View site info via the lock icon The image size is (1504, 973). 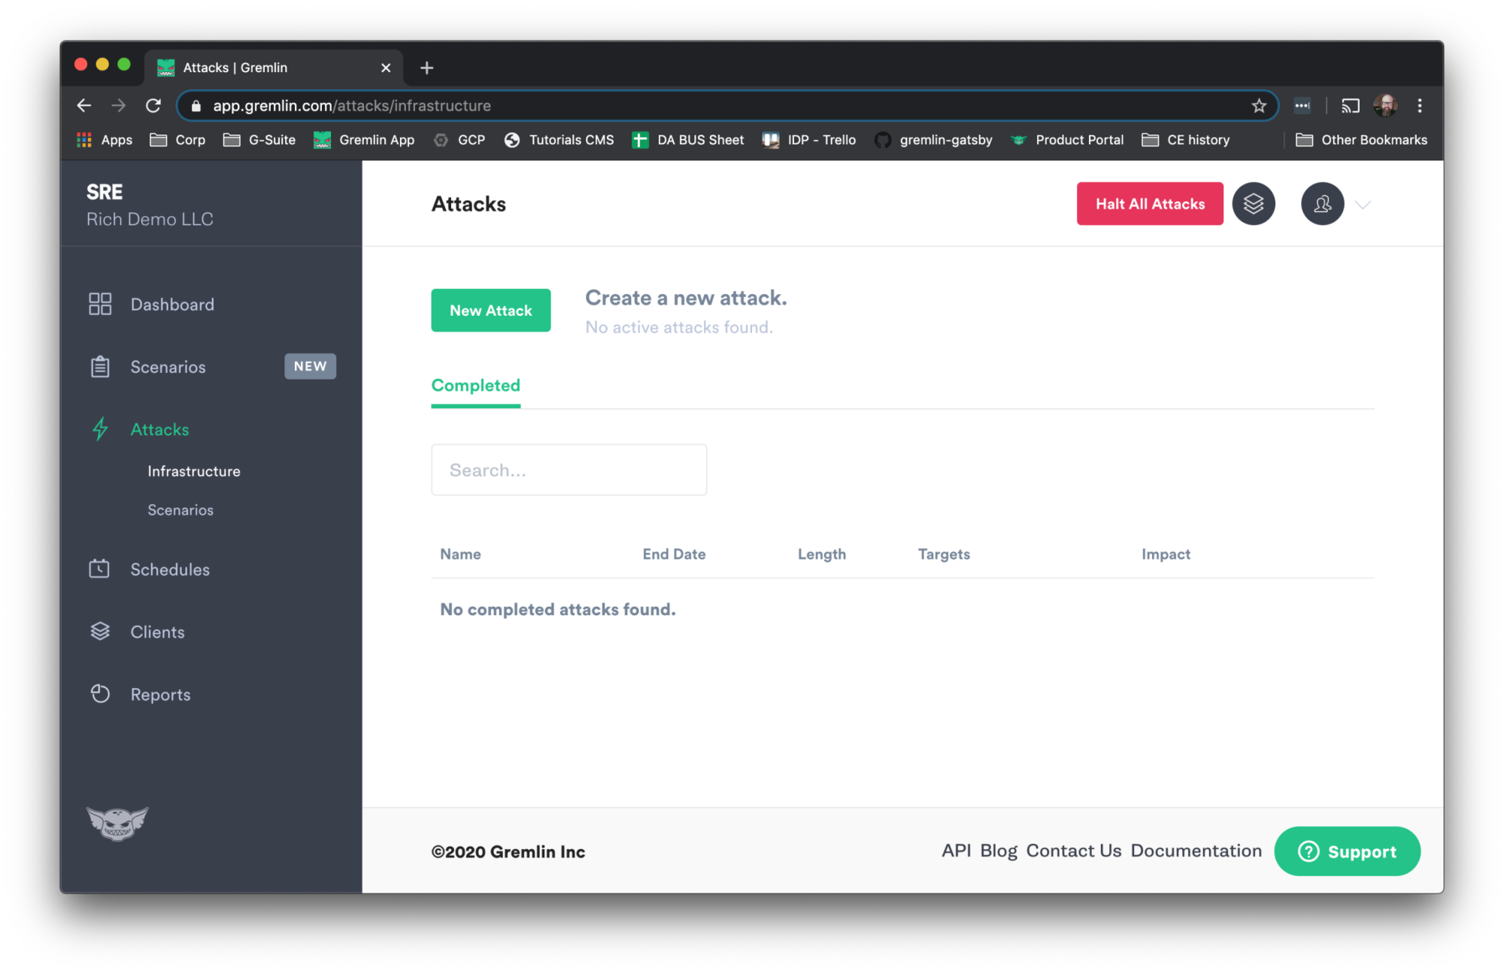[x=196, y=106]
